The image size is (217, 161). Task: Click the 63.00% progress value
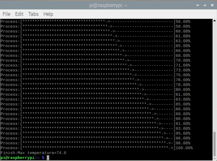[183, 41]
